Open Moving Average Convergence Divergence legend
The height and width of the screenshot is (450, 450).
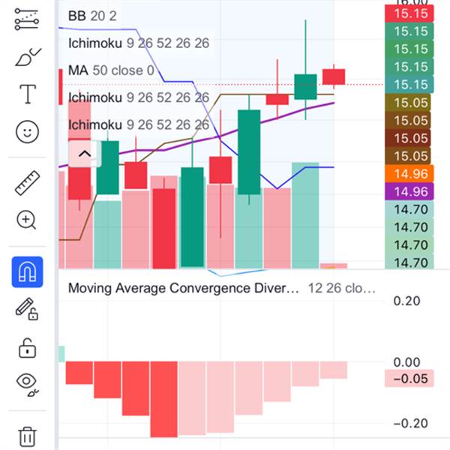183,288
